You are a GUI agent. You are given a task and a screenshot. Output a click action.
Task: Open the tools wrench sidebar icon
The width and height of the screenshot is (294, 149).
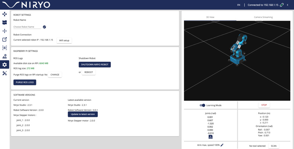point(4,73)
